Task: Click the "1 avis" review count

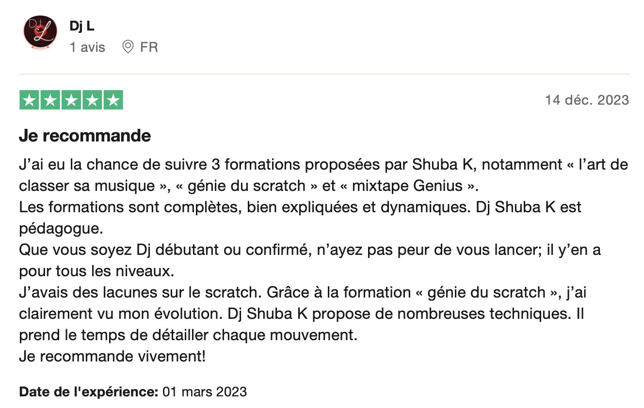Action: point(87,47)
